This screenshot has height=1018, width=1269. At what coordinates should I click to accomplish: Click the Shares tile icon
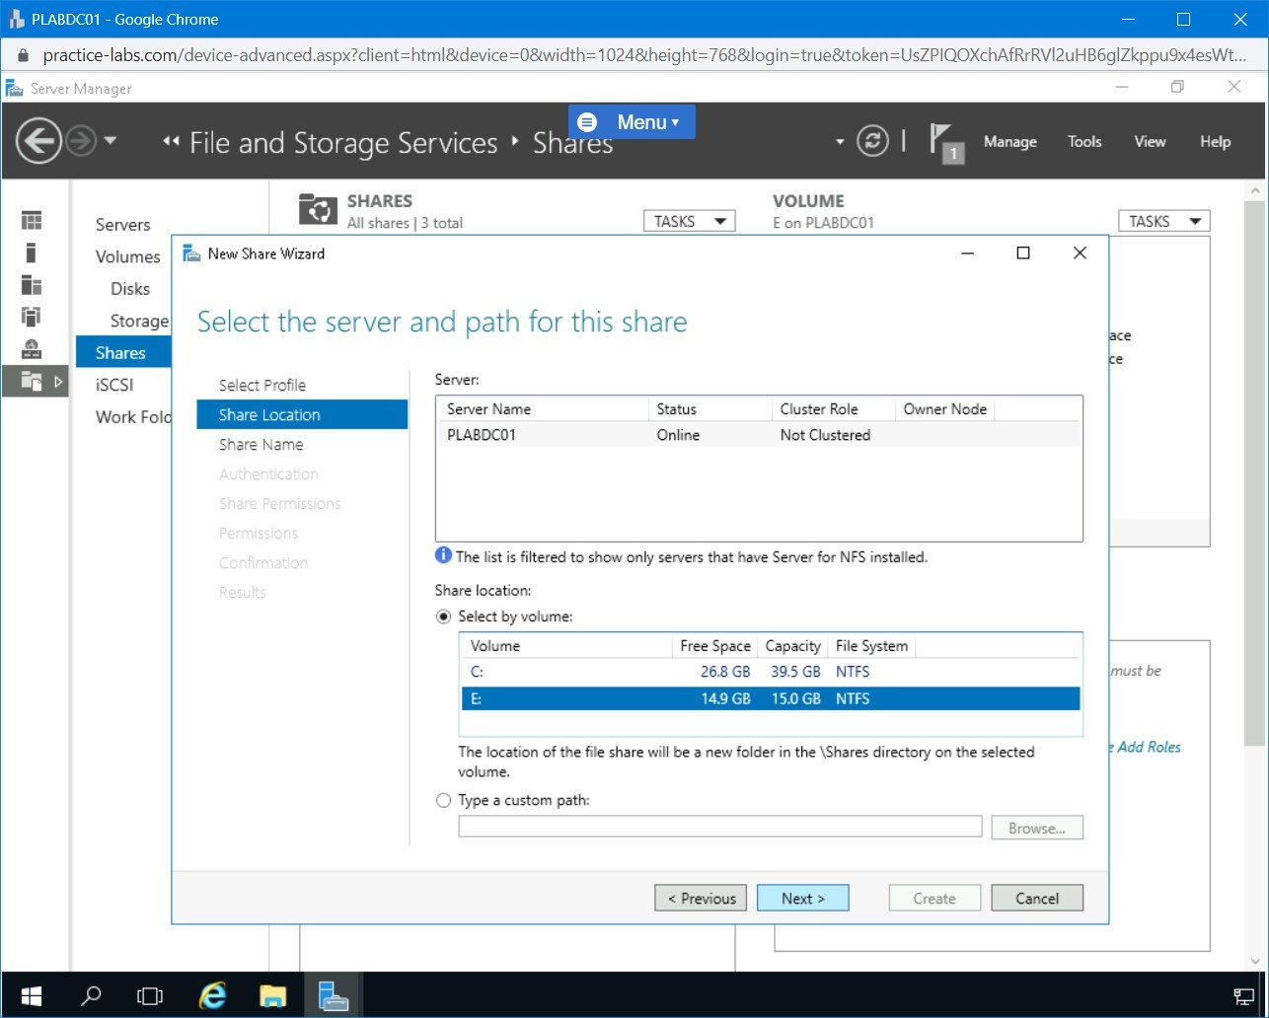point(318,210)
